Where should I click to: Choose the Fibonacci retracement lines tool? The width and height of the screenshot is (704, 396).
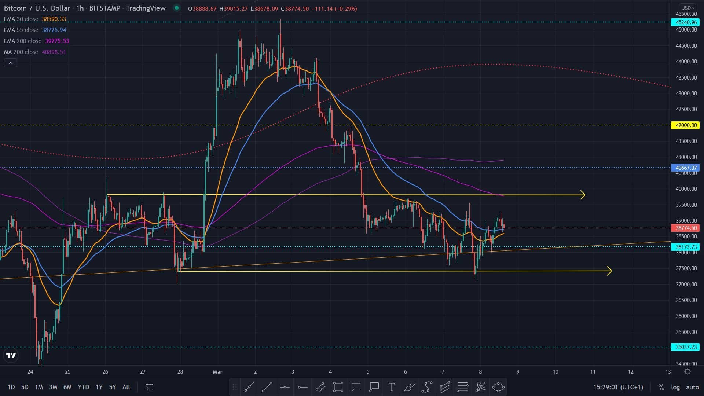pos(463,387)
